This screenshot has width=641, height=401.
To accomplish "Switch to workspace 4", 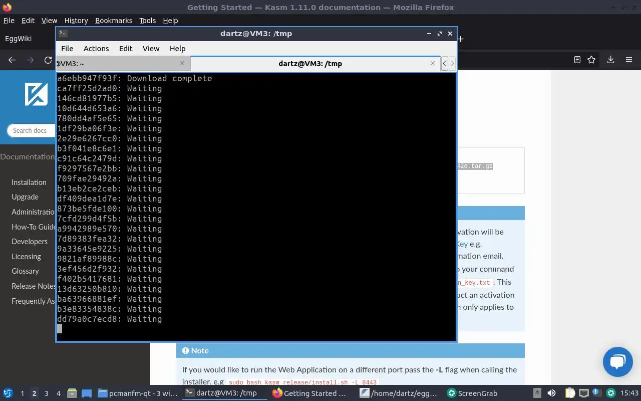I will pyautogui.click(x=58, y=393).
